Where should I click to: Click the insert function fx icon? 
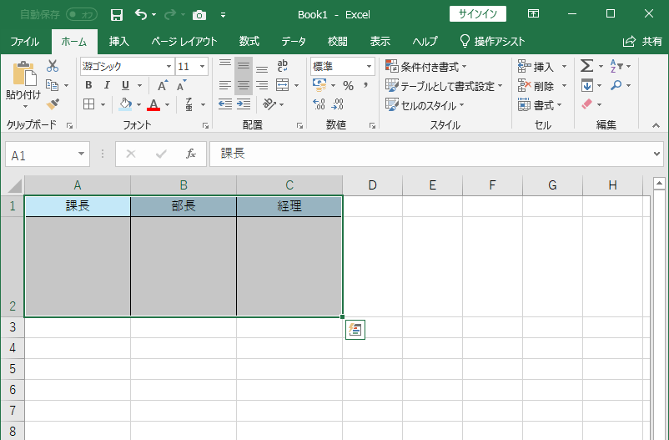(191, 154)
